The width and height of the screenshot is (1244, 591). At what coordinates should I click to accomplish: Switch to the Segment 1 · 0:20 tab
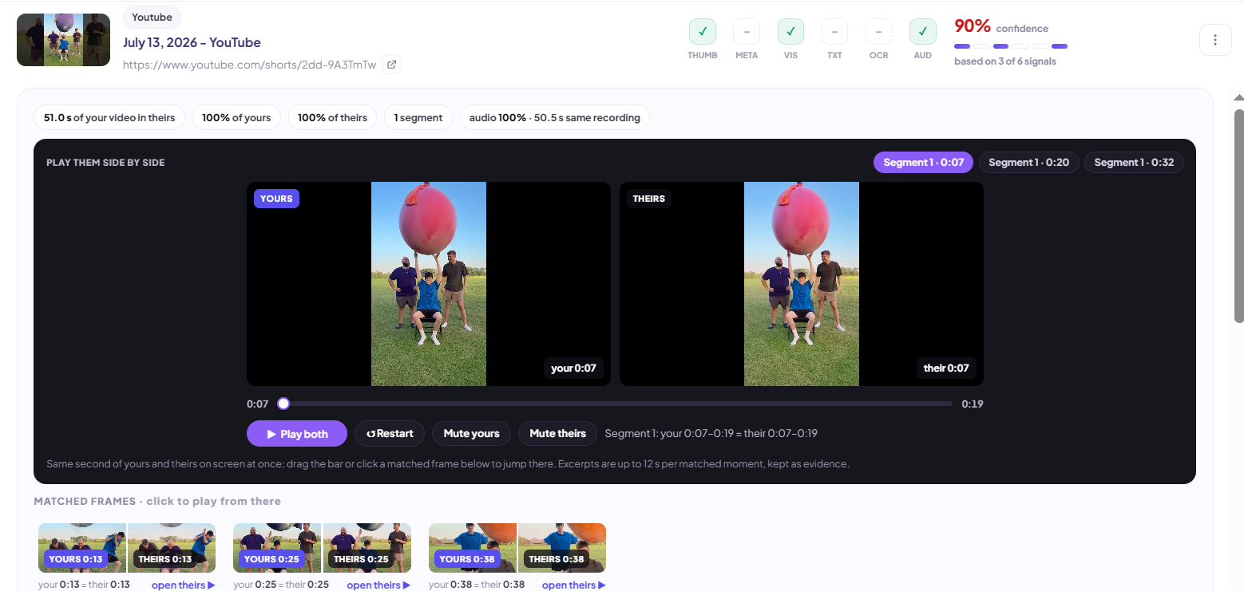click(1029, 163)
